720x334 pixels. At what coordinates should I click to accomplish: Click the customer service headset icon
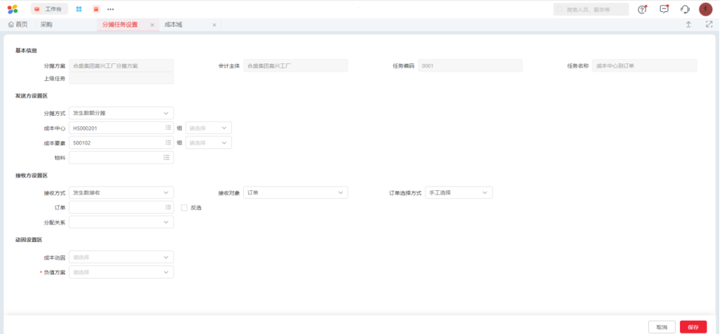(685, 9)
